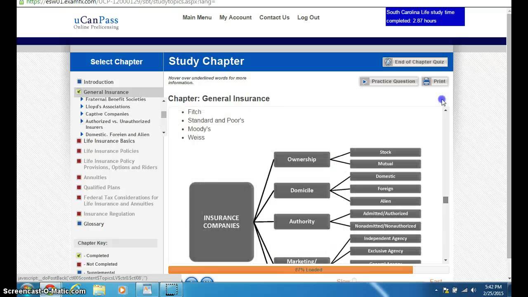Open the Glossary chapter
The height and width of the screenshot is (297, 528).
(94, 224)
